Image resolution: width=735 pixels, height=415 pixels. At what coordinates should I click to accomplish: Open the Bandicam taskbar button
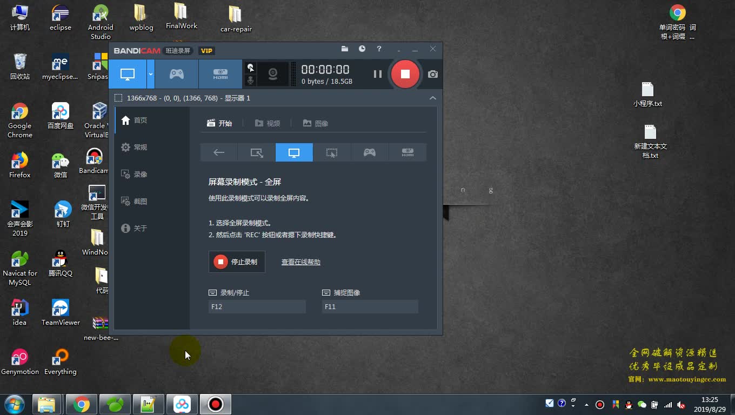(x=216, y=404)
